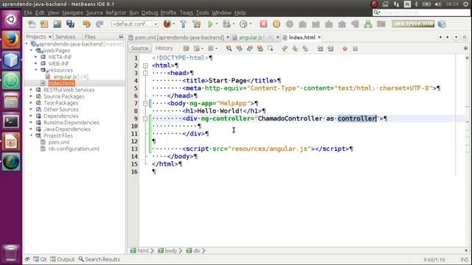The width and height of the screenshot is (472, 265).
Task: Click the Save All toolbar icon
Action: point(71,24)
